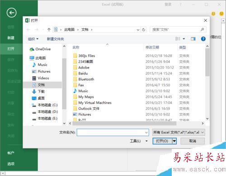Open the 组织 dropdown menu
This screenshot has height=176, width=226.
click(33, 39)
